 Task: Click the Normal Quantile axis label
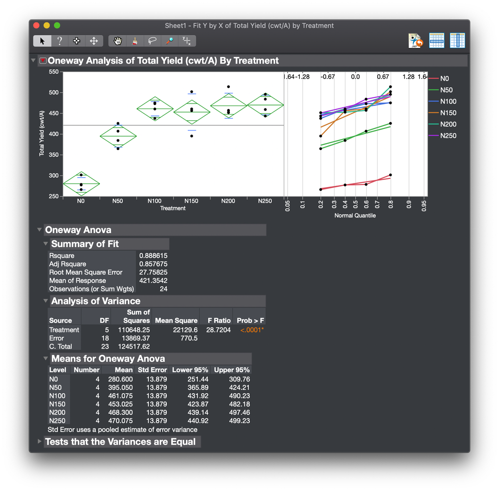tap(355, 215)
